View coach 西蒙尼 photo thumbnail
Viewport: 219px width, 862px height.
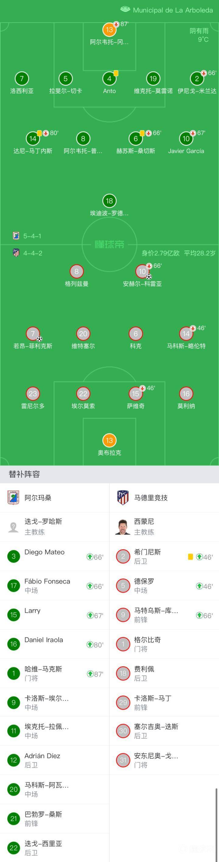click(123, 527)
